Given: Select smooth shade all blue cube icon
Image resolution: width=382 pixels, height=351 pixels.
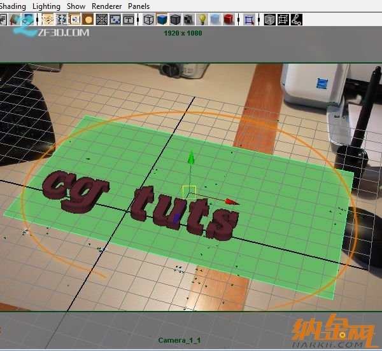Looking at the screenshot, I should point(162,20).
